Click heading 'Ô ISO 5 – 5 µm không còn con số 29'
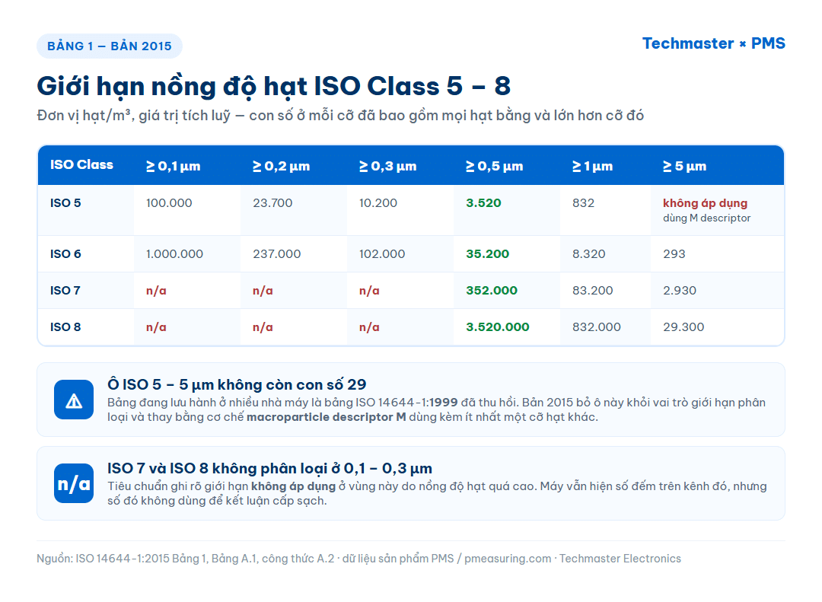Screen dimensions: 822x602 [x=237, y=385]
